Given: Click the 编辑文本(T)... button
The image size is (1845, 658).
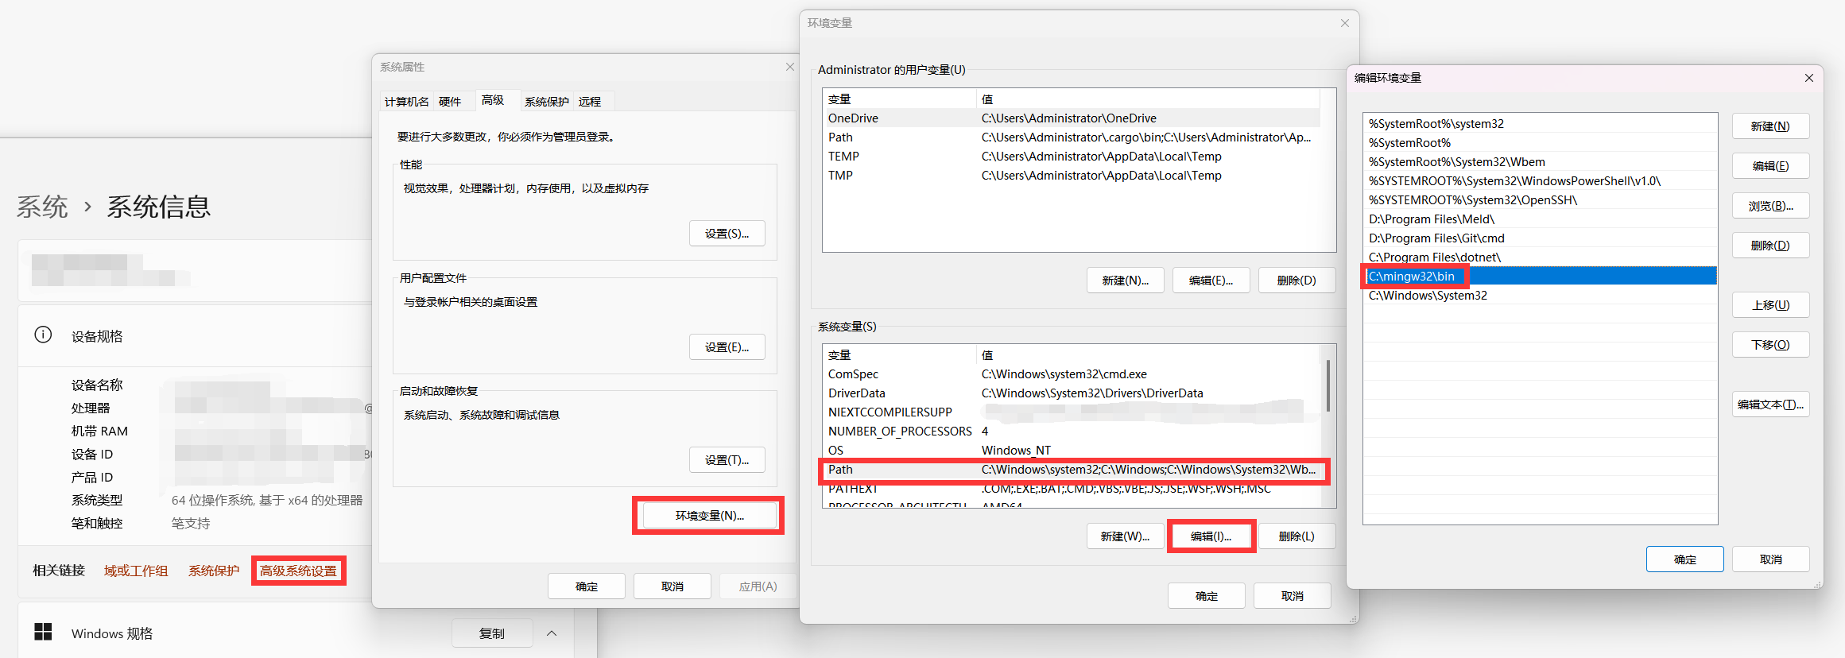Looking at the screenshot, I should (1771, 404).
